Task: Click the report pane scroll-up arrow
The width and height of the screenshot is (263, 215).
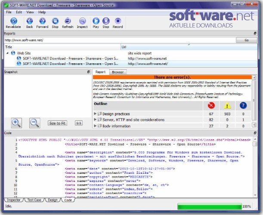Action: (254, 77)
